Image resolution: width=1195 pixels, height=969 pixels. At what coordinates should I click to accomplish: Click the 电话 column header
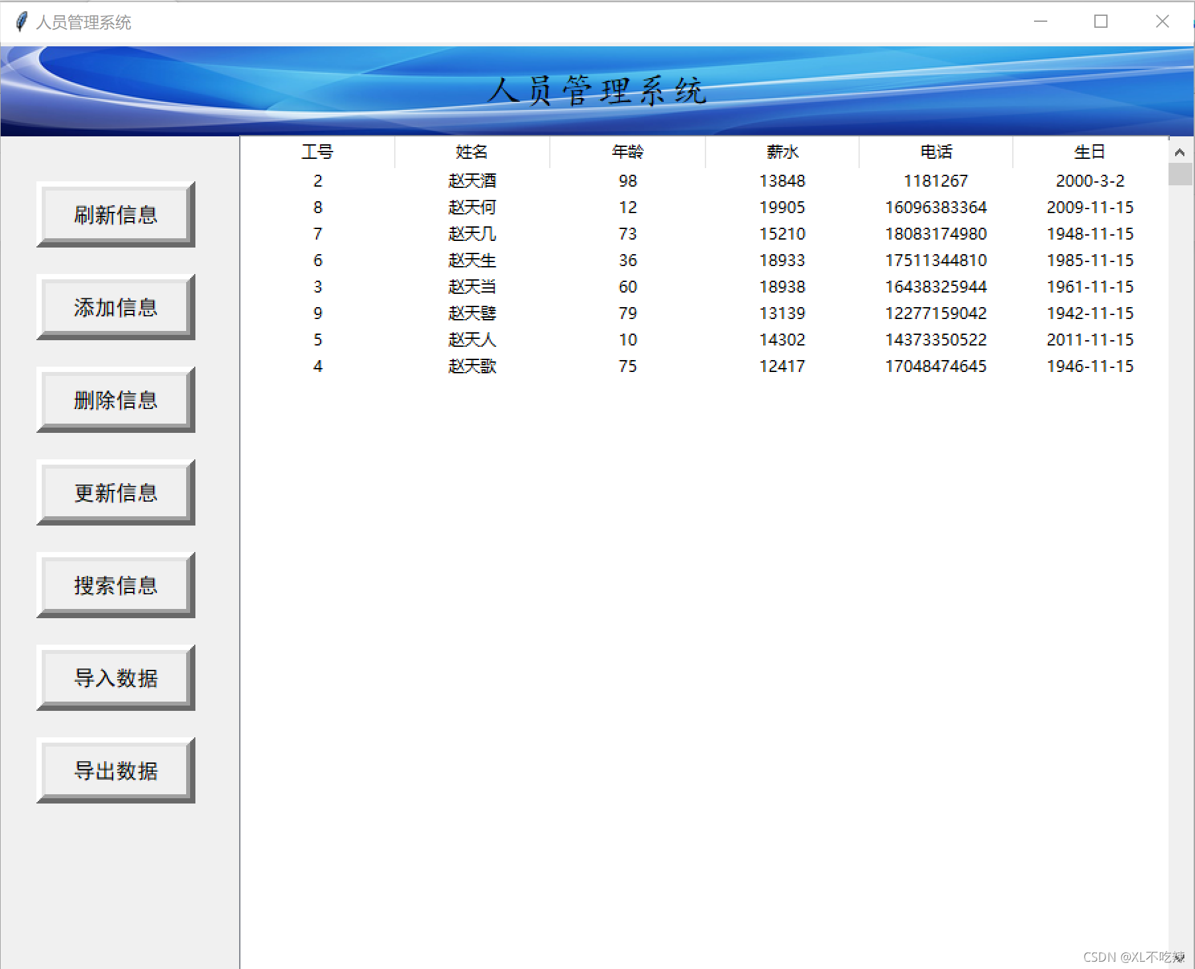pyautogui.click(x=936, y=152)
